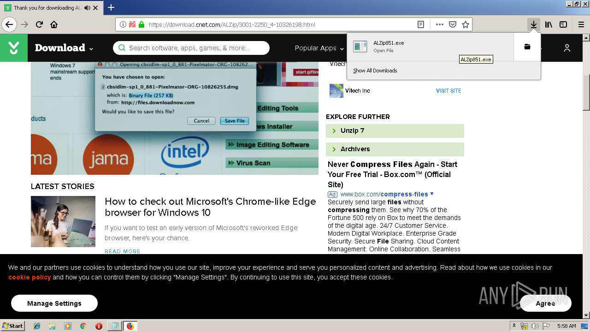590x332 pixels.
Task: Expand the Popular Apps menu
Action: click(x=319, y=48)
